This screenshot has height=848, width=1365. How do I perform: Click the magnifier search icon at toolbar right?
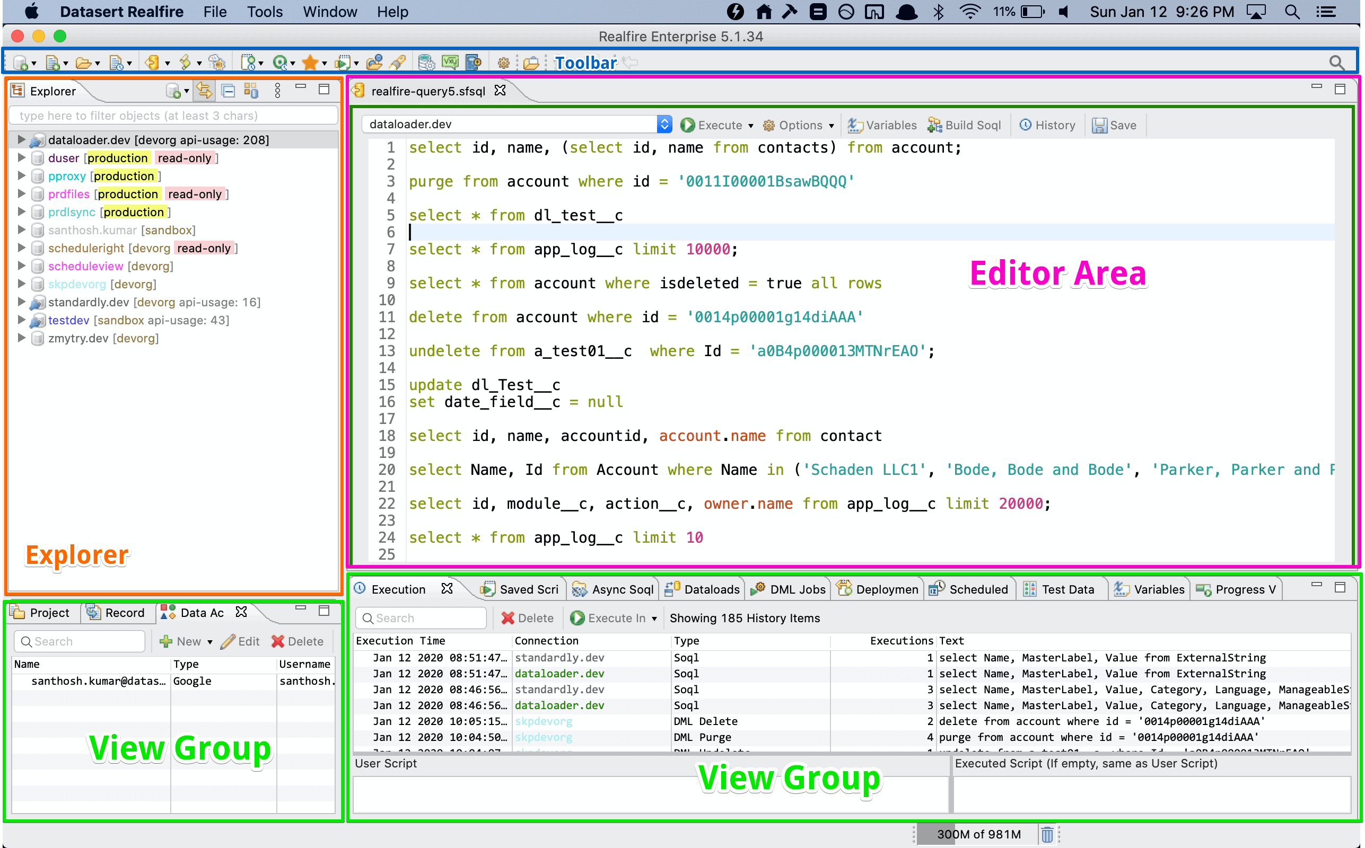[1337, 63]
